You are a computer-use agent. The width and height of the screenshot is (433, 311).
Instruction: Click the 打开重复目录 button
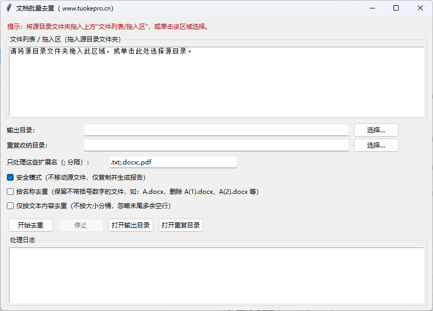(x=181, y=225)
